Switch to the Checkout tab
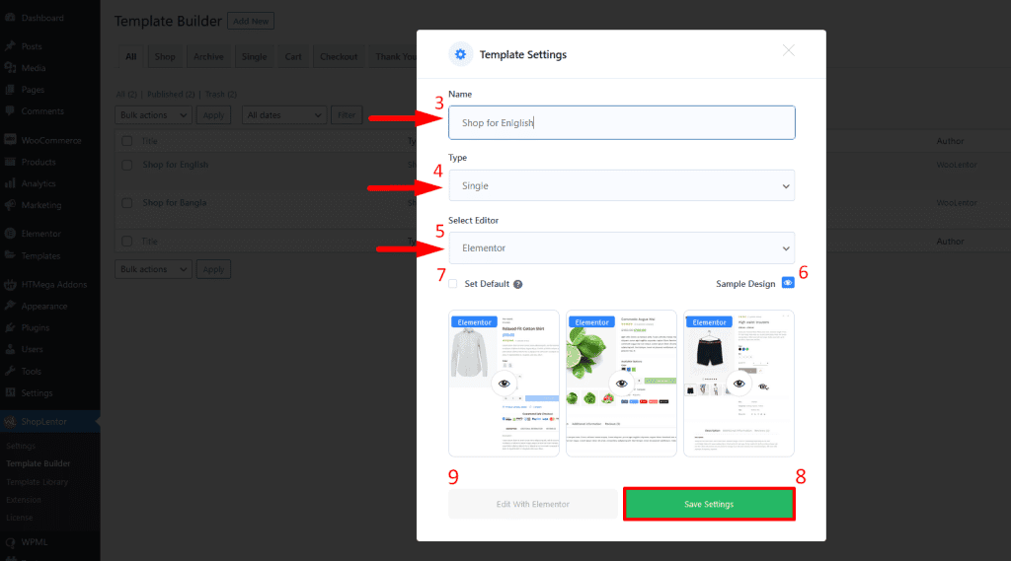1011x561 pixels. [x=338, y=56]
